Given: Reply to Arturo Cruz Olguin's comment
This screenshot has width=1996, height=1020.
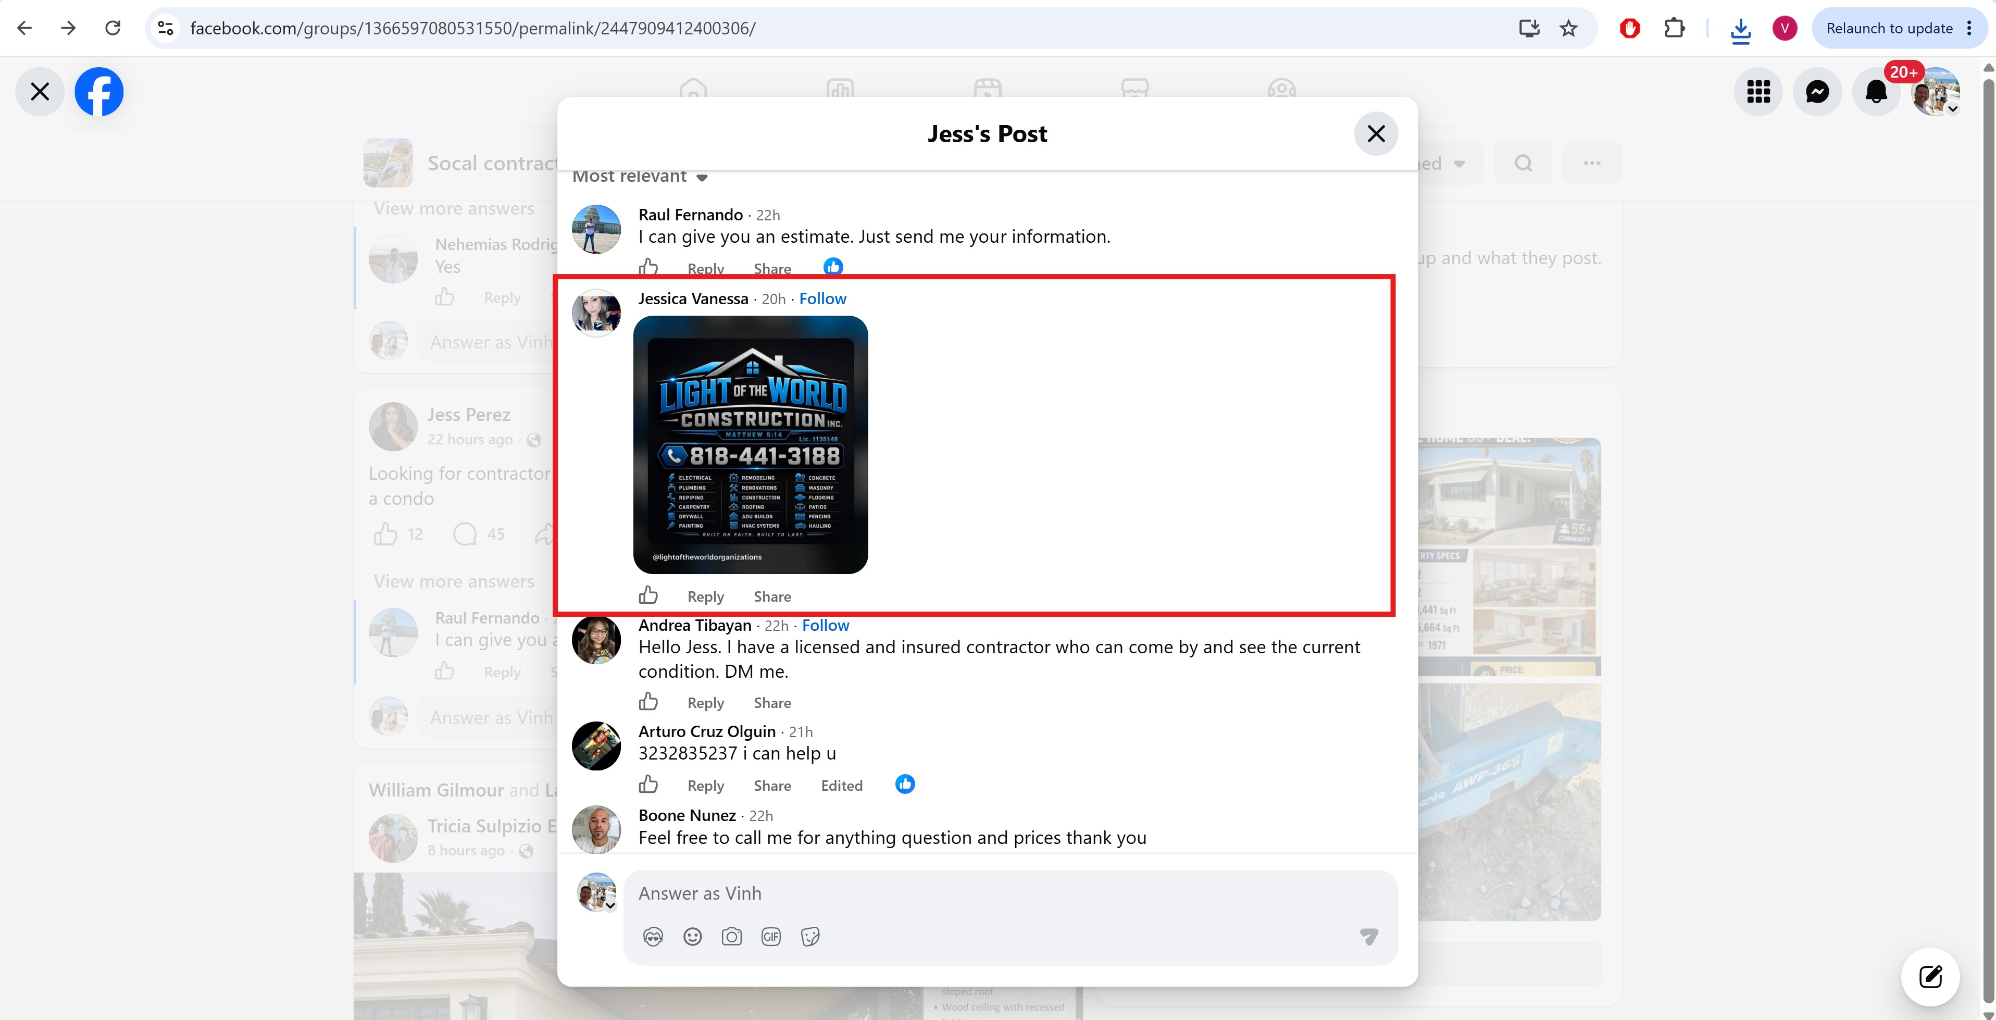Looking at the screenshot, I should [706, 786].
